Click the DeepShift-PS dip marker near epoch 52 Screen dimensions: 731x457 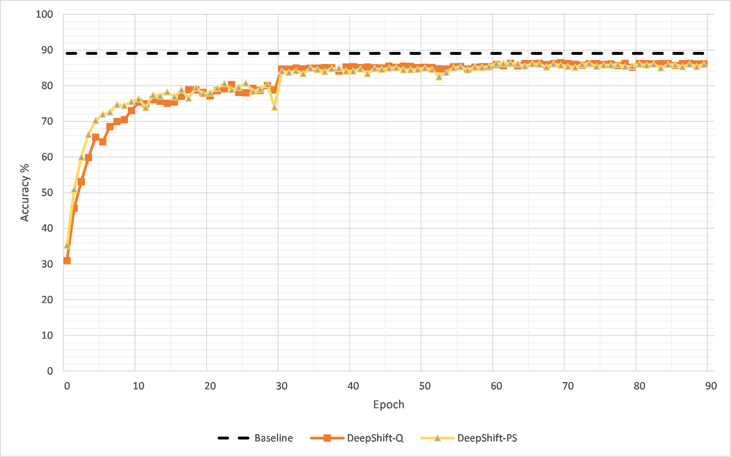point(439,77)
